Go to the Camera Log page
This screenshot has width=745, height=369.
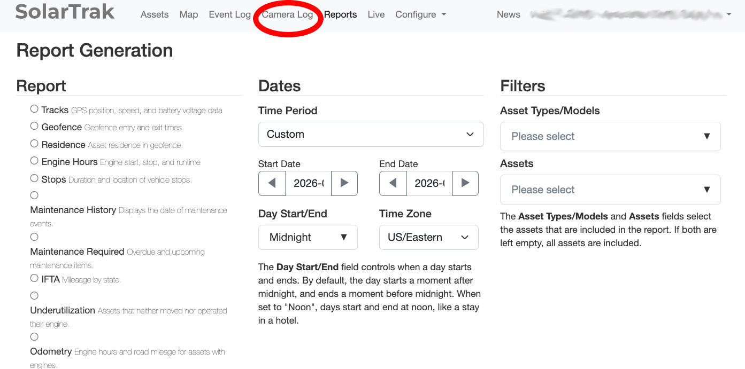[x=287, y=14]
